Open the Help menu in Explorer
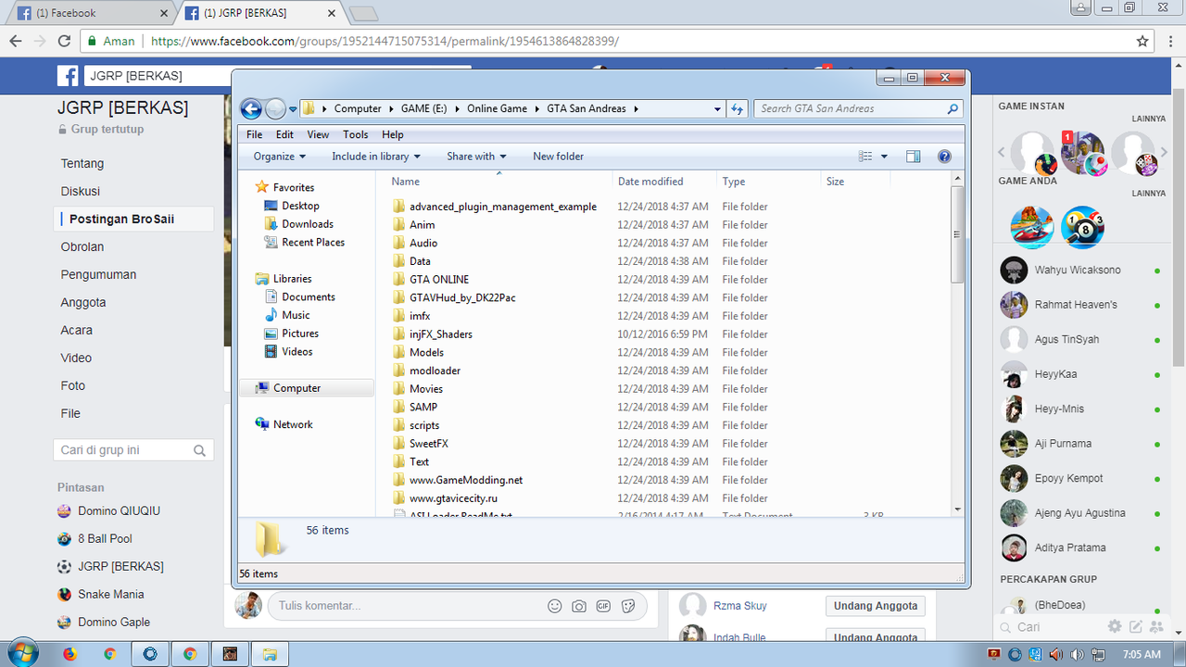The width and height of the screenshot is (1186, 667). point(393,134)
